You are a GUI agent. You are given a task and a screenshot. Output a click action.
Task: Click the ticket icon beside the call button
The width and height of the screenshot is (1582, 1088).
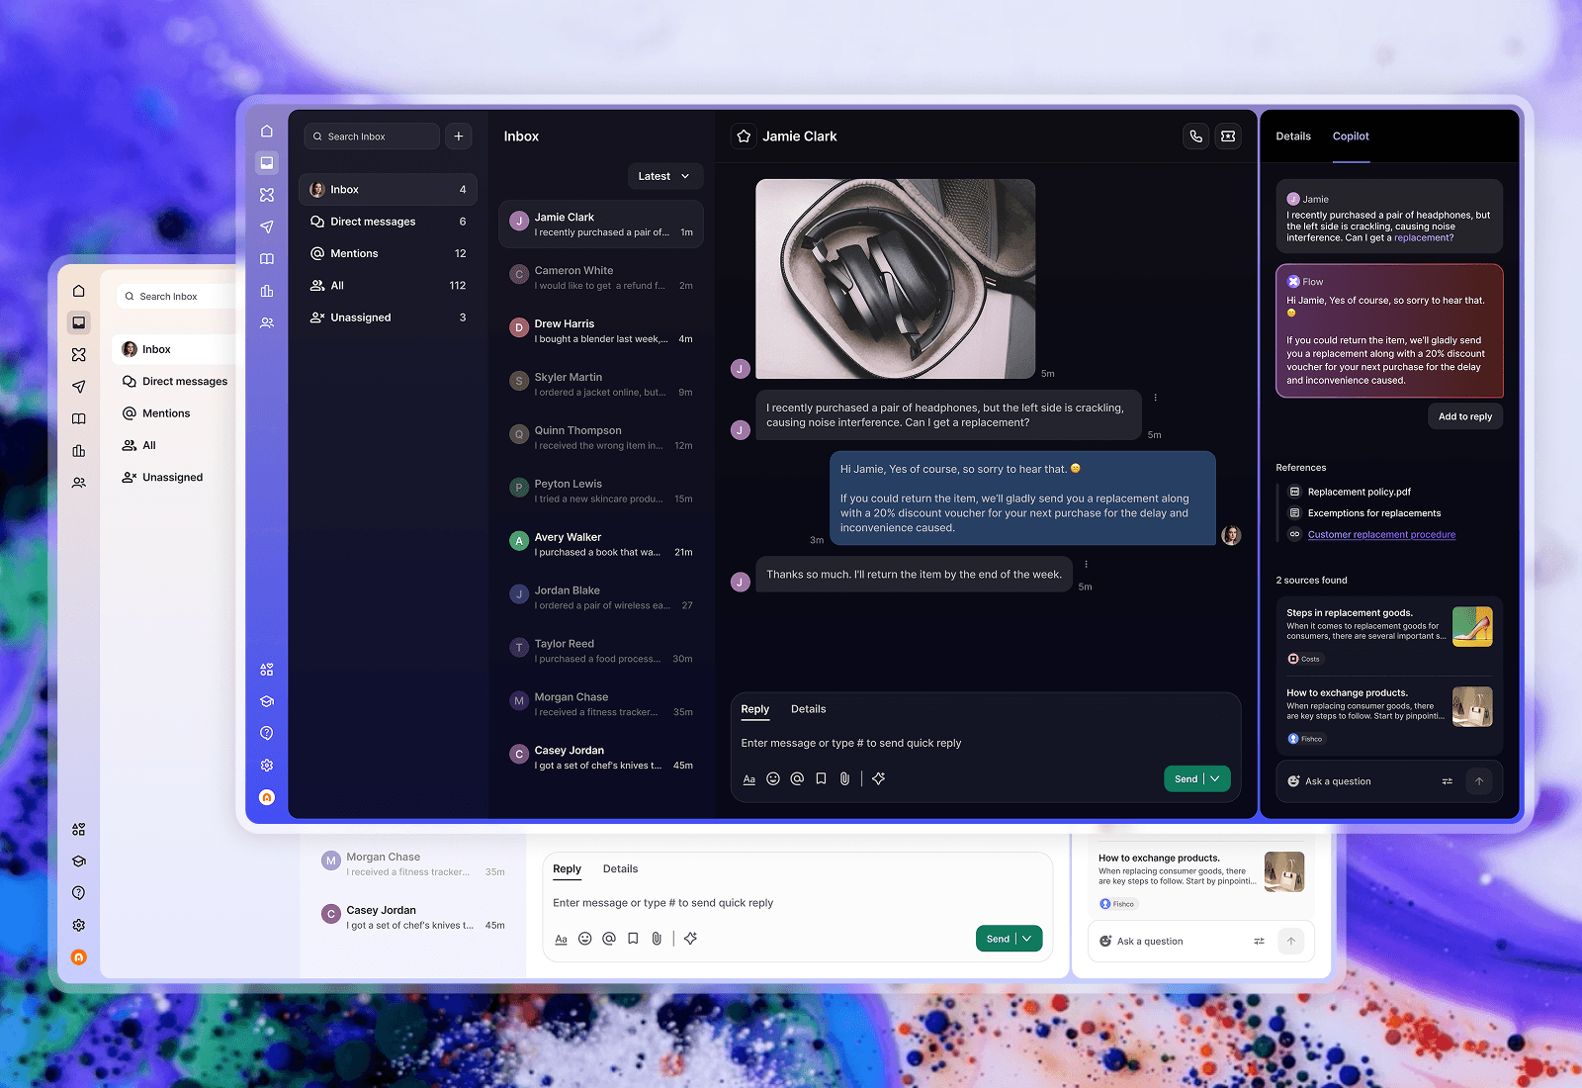tap(1228, 136)
